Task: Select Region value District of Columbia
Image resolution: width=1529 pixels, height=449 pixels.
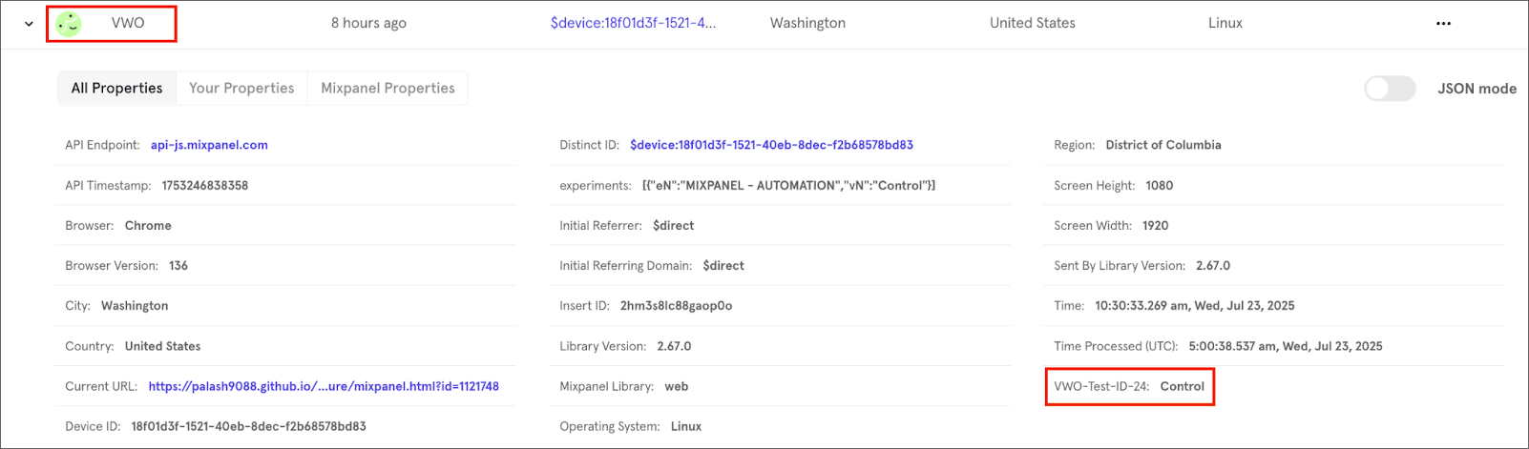Action: pos(1162,145)
